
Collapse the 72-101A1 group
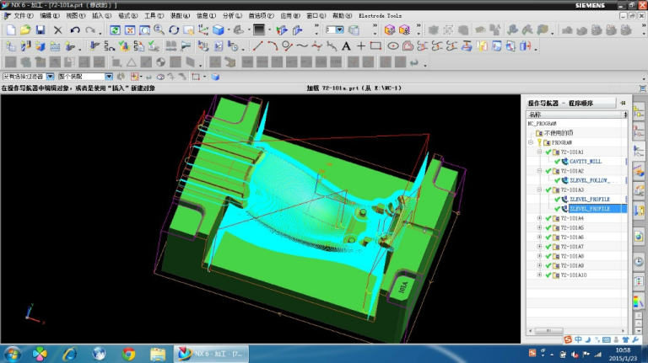[539, 152]
